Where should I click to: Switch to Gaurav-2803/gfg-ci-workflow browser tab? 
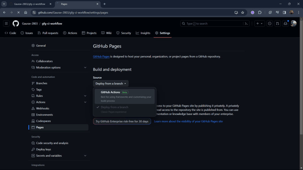(x=30, y=4)
